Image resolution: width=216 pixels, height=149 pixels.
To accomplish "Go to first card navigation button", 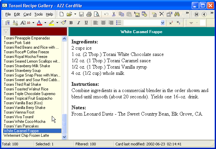I will coord(196,14).
